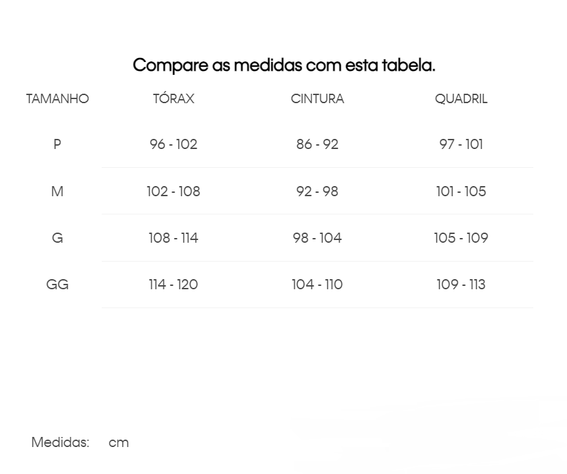Click the 105 - 109 quadril value
This screenshot has width=567, height=474.
(x=461, y=238)
